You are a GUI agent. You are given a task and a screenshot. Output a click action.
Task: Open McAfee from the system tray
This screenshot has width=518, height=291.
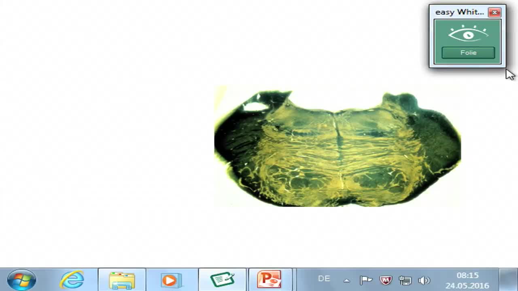pyautogui.click(x=386, y=280)
